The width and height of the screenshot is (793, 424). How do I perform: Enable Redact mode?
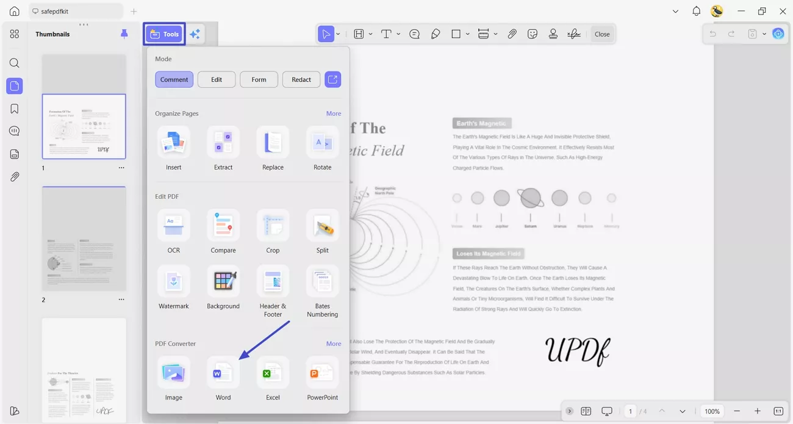[x=301, y=79]
